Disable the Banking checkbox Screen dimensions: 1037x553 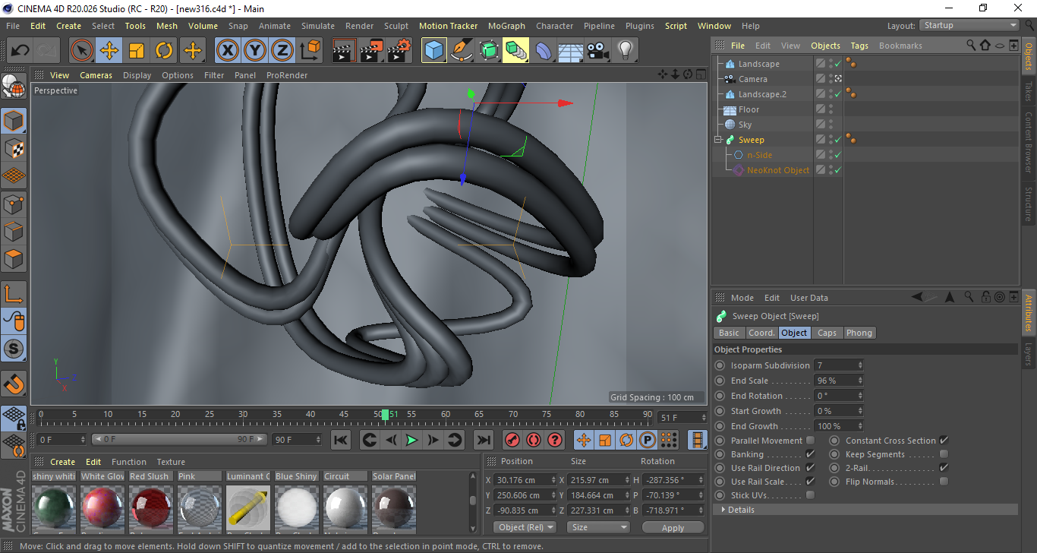pyautogui.click(x=810, y=454)
